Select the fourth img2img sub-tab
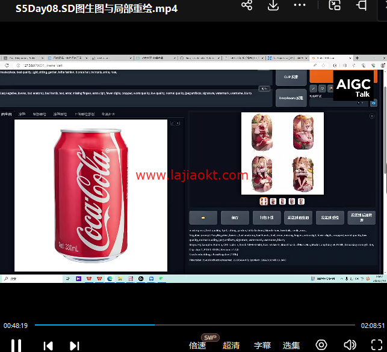Viewport: 387px width, 352px height. (60, 114)
